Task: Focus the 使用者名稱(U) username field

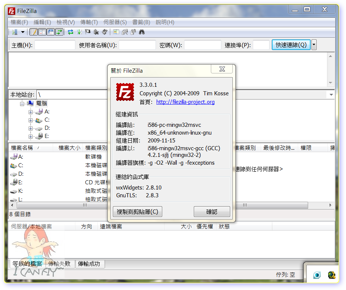Action: (137, 45)
